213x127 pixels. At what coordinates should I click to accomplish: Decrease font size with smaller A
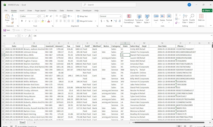pyautogui.click(x=51, y=16)
